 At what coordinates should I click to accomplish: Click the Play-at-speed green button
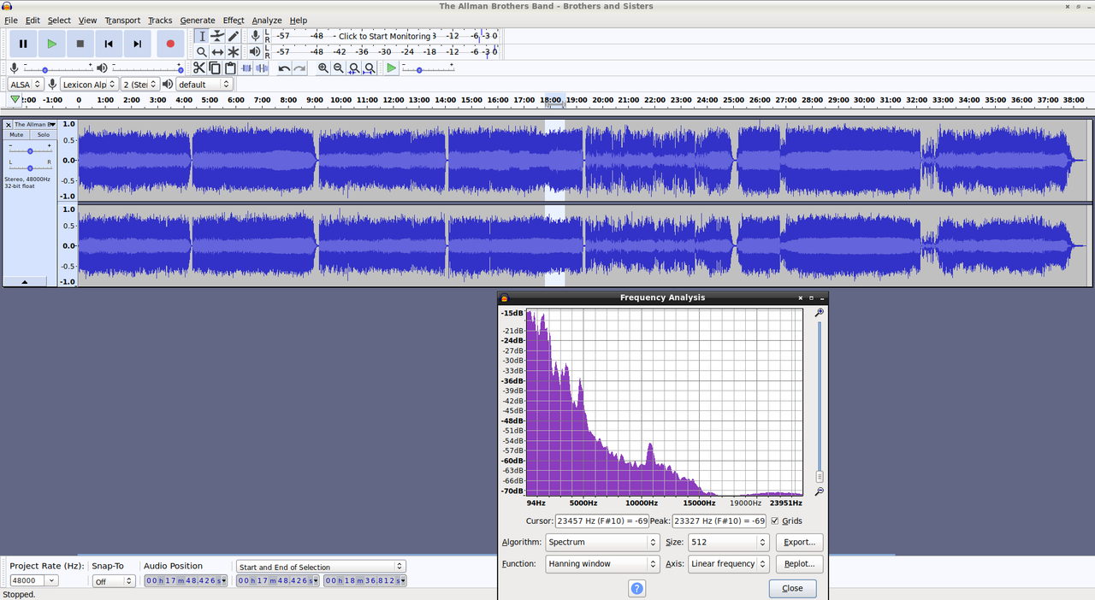(x=392, y=68)
